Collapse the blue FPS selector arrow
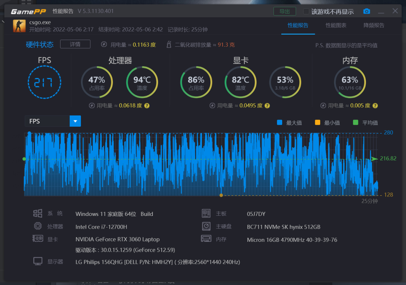The width and height of the screenshot is (406, 285). [x=75, y=121]
